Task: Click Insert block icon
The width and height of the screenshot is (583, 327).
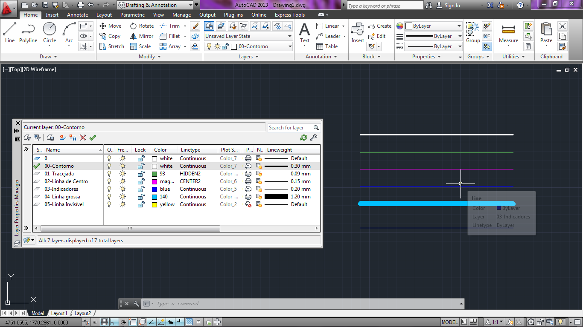Action: tap(358, 33)
